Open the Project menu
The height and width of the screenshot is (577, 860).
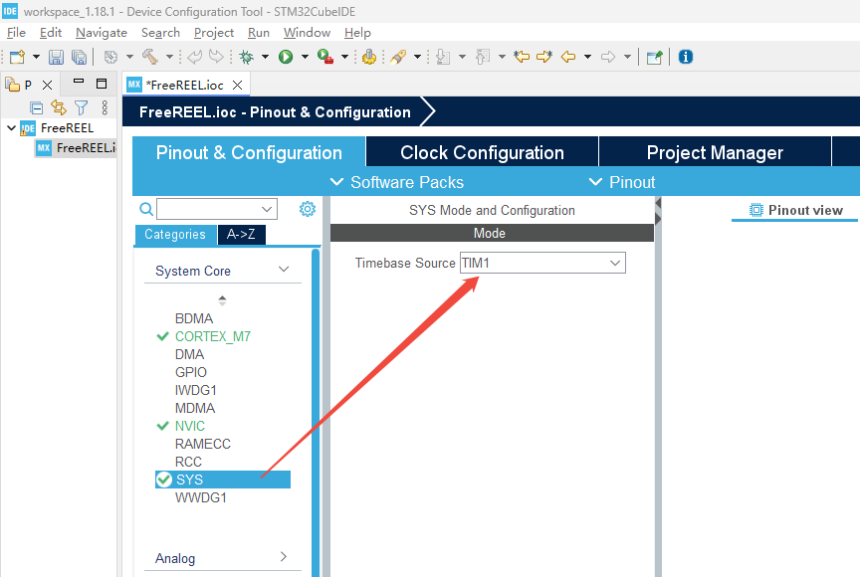pyautogui.click(x=214, y=33)
